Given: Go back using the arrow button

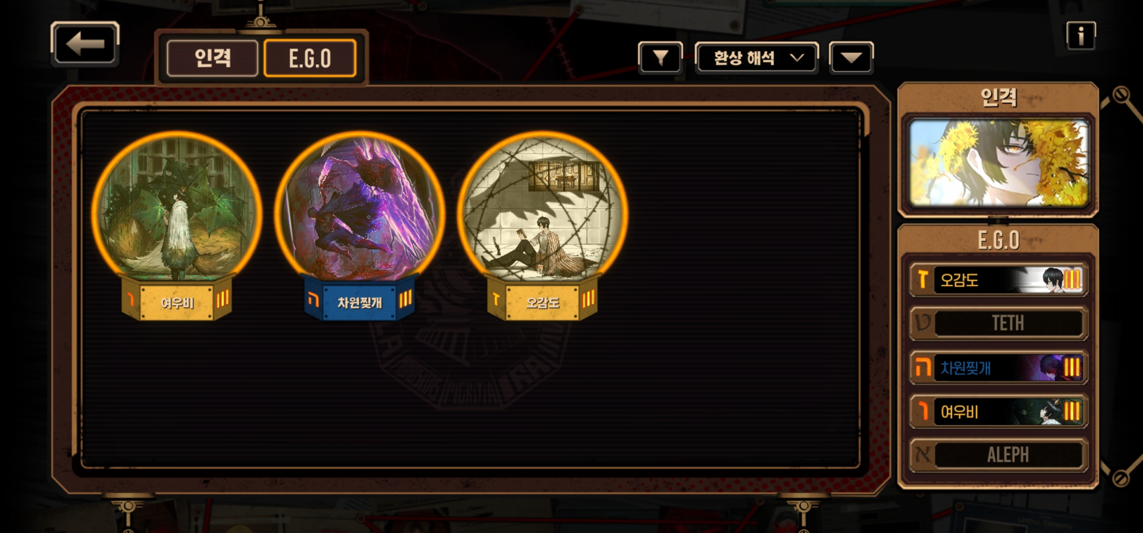Looking at the screenshot, I should (85, 43).
